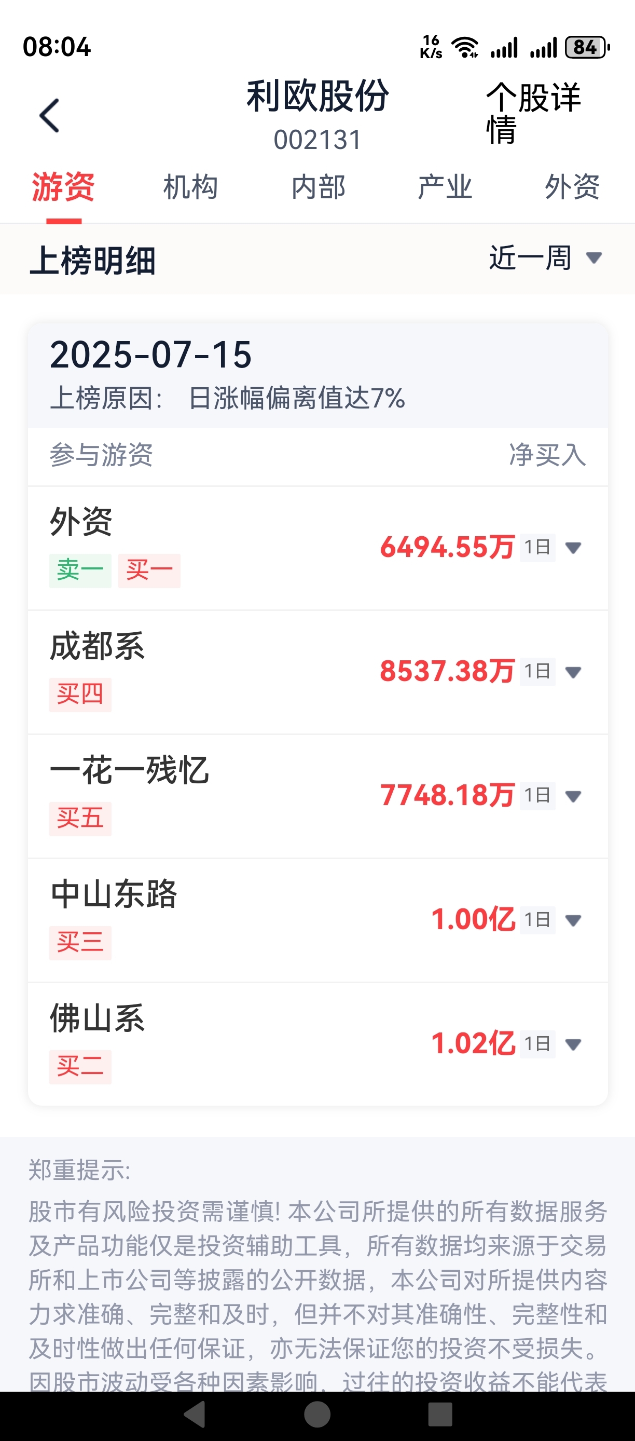Tap the 买二 tag under 佛山系
635x1441 pixels.
pyautogui.click(x=80, y=1067)
